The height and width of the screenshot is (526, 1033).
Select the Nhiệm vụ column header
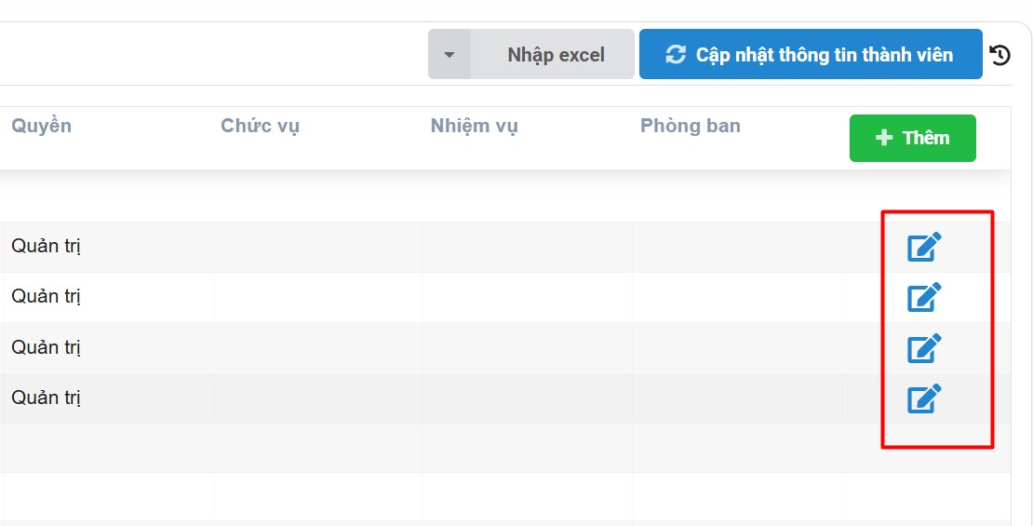[474, 126]
